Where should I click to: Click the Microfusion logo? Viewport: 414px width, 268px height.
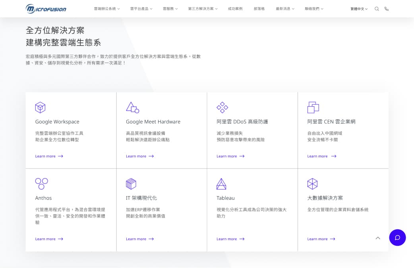[46, 9]
